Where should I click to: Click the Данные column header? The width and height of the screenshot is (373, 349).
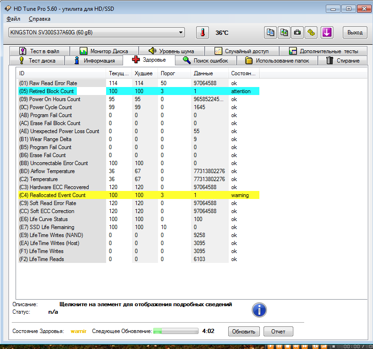[x=203, y=73]
